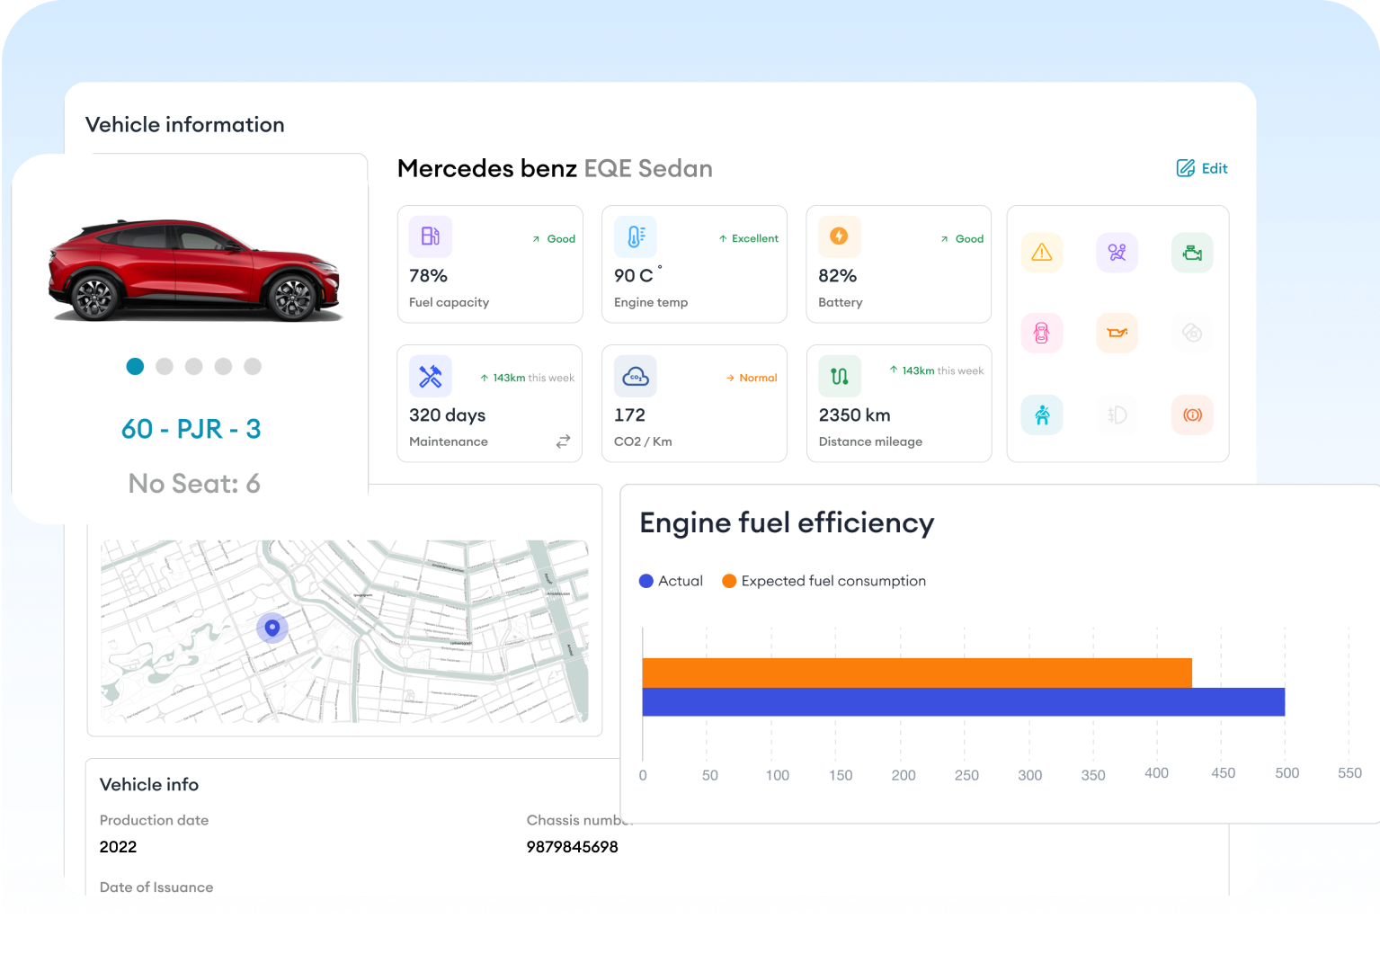
Task: Select the last car image carousel dot
Action: click(253, 366)
